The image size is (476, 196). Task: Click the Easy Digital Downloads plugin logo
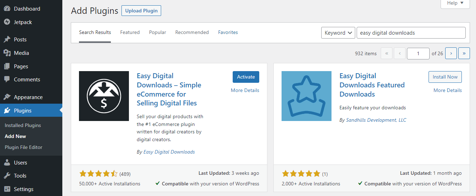coord(104,96)
